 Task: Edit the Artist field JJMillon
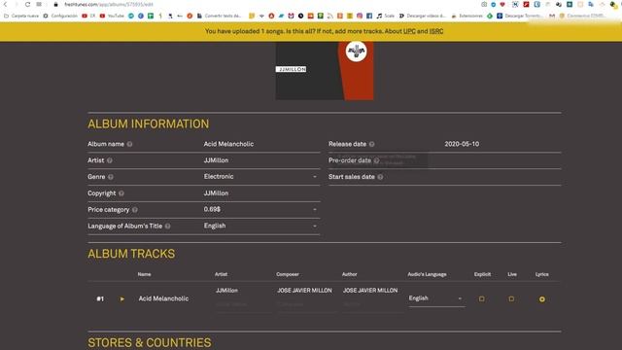261,160
